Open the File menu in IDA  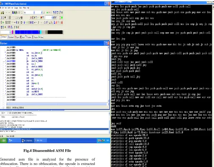pyautogui.click(x=1, y=8)
